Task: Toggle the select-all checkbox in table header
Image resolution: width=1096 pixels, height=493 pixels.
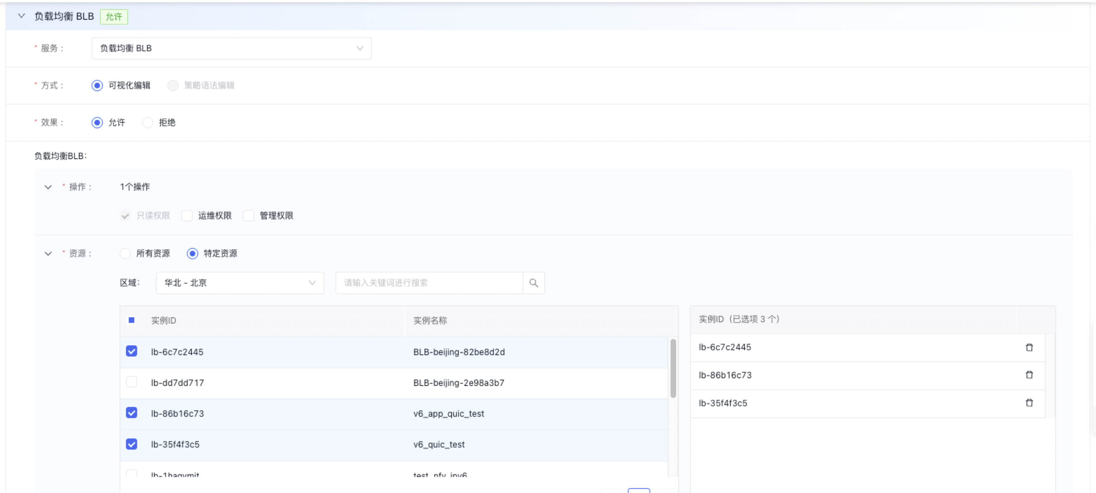Action: pyautogui.click(x=131, y=320)
